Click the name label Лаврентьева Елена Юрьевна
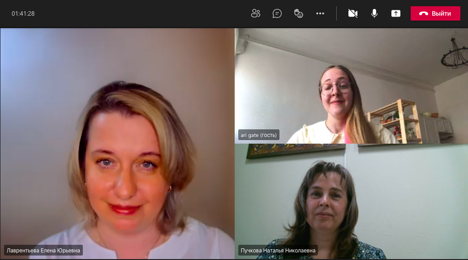The image size is (468, 260). pos(43,251)
